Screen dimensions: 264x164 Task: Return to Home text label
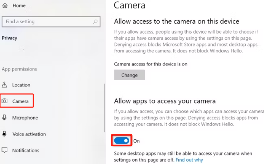19,6
